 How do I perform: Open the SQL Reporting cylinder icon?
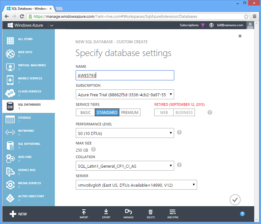pyautogui.click(x=10, y=146)
